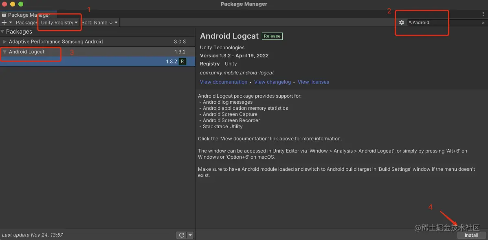Image resolution: width=488 pixels, height=240 pixels.
Task: Open the Packages: Unity Registry dropdown
Action: coord(47,22)
